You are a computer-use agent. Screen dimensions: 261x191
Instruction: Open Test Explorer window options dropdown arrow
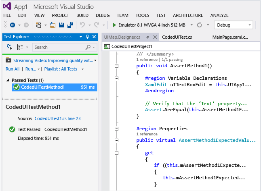(x=81, y=37)
